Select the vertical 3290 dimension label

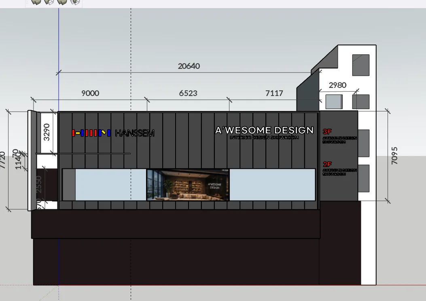point(47,132)
